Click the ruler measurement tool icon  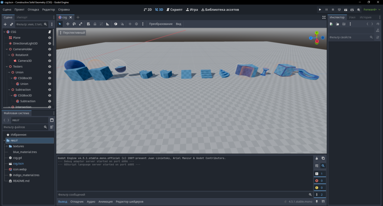[x=107, y=24]
